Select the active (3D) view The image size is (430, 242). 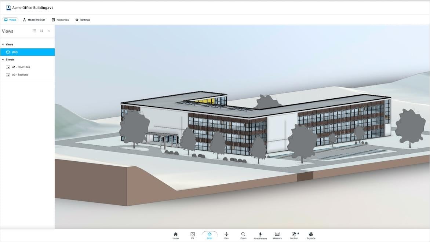point(14,52)
